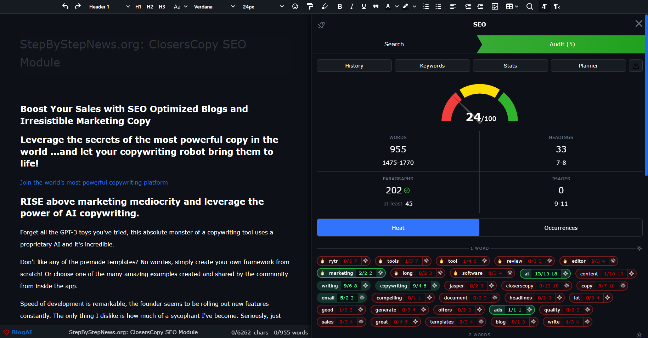This screenshot has height=338, width=648.
Task: Open the Keywords section
Action: click(x=432, y=66)
